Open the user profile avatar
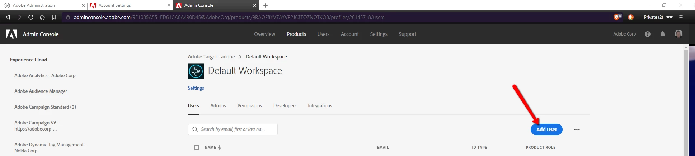The width and height of the screenshot is (695, 156). pyautogui.click(x=678, y=34)
